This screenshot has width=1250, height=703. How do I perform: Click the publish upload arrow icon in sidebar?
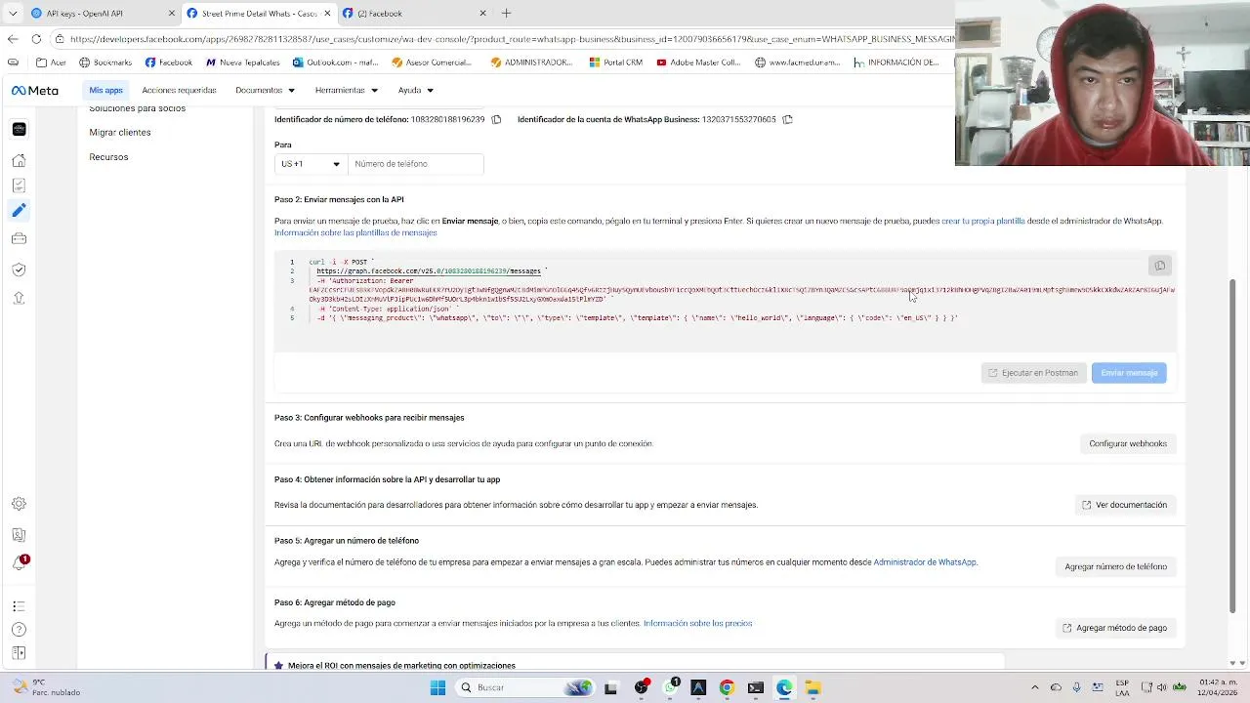pyautogui.click(x=19, y=298)
